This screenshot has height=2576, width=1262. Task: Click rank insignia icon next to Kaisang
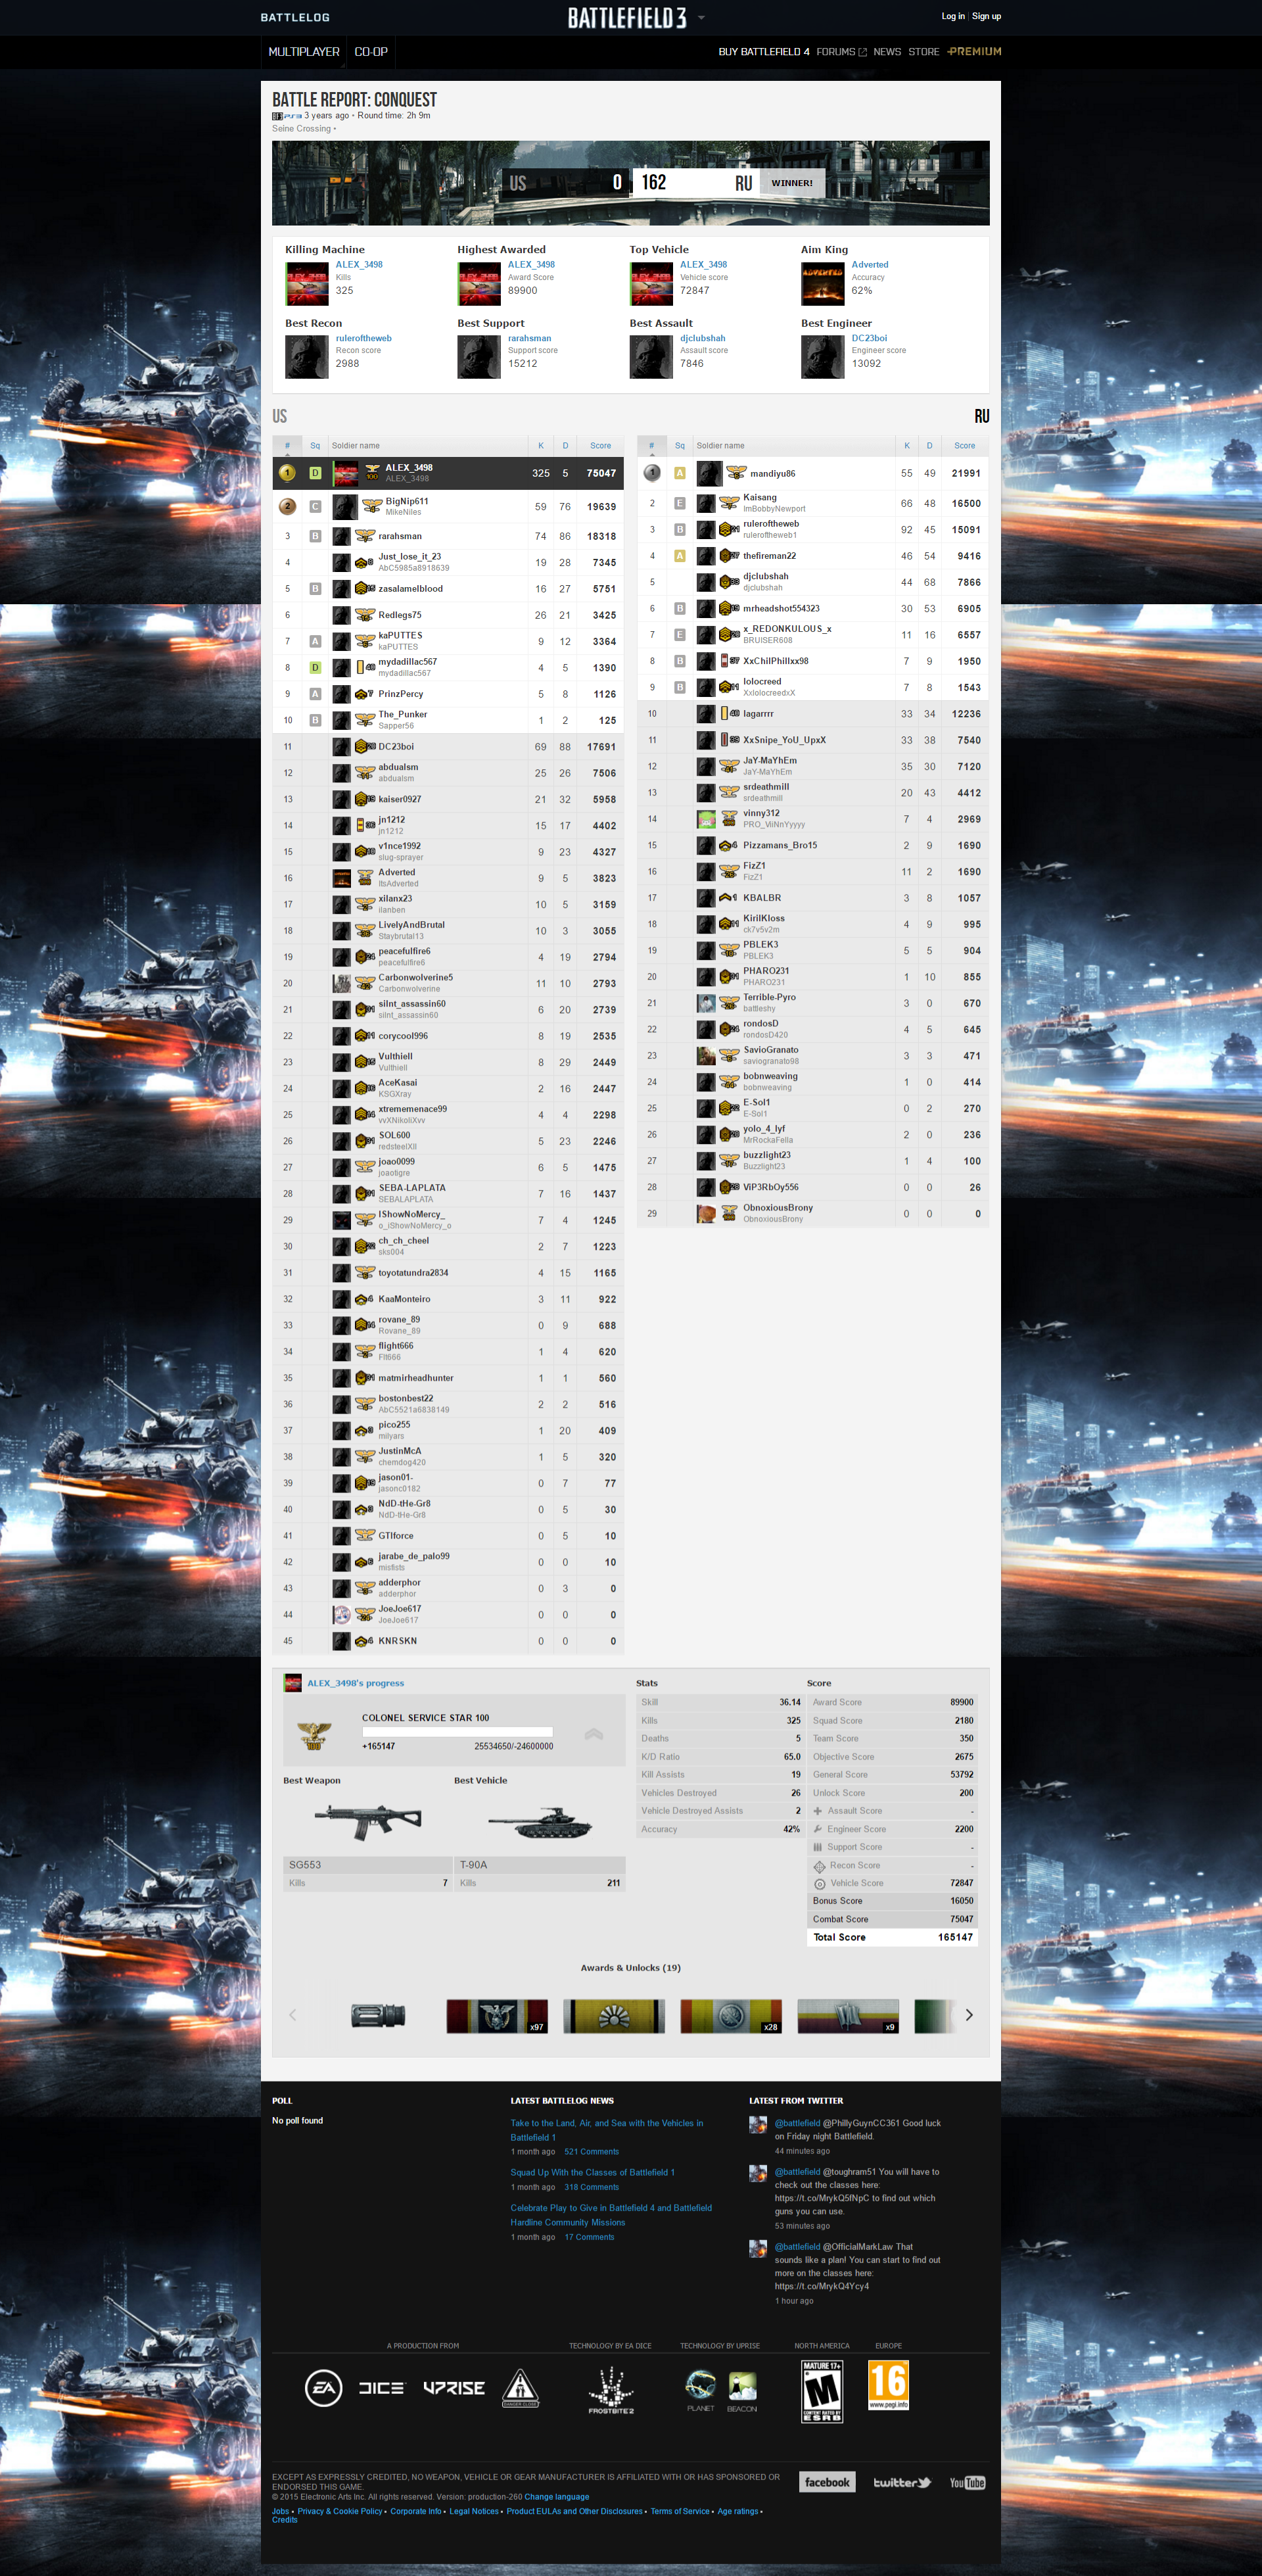(x=730, y=503)
